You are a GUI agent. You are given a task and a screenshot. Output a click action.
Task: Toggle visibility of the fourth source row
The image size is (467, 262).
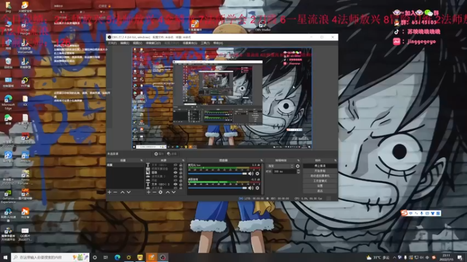pyautogui.click(x=176, y=176)
